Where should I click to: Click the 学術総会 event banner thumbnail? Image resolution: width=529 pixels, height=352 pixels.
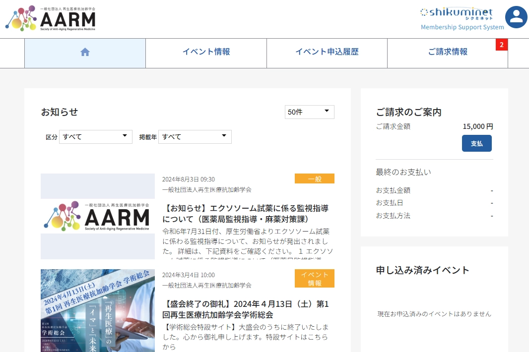pyautogui.click(x=97, y=310)
